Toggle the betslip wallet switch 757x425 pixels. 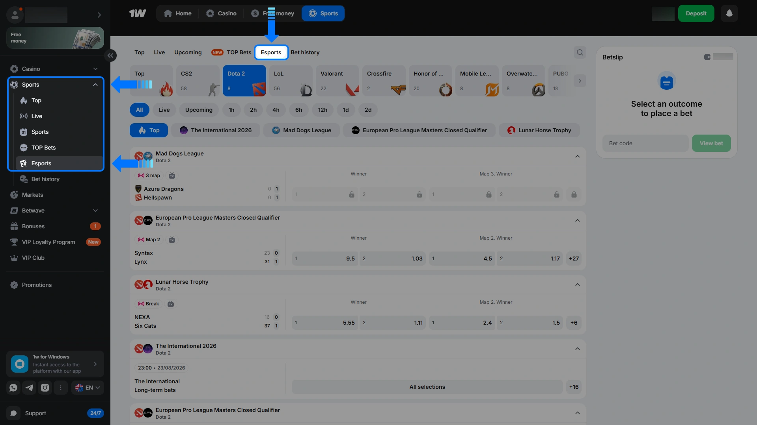(707, 57)
